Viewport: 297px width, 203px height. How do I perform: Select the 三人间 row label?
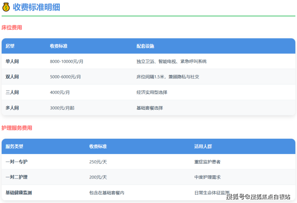point(12,92)
